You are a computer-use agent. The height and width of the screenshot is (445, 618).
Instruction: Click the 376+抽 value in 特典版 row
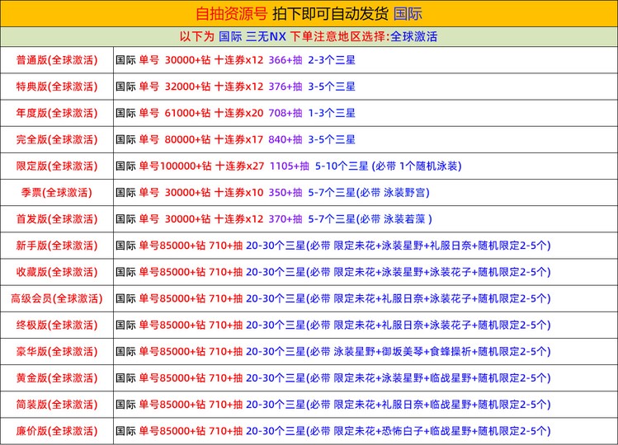pos(285,87)
